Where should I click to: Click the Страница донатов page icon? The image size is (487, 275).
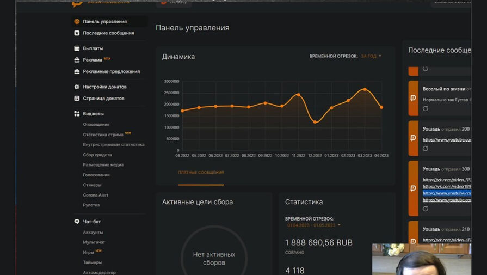(x=77, y=99)
